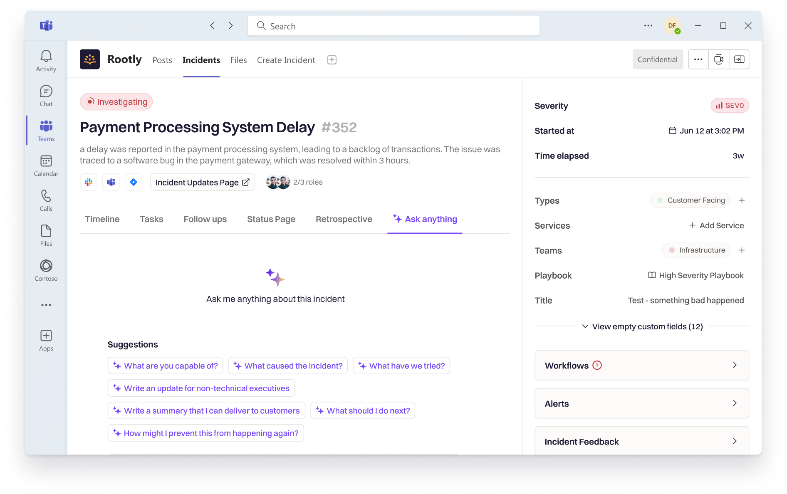Expand the Workflows section
The width and height of the screenshot is (787, 494).
click(x=642, y=365)
